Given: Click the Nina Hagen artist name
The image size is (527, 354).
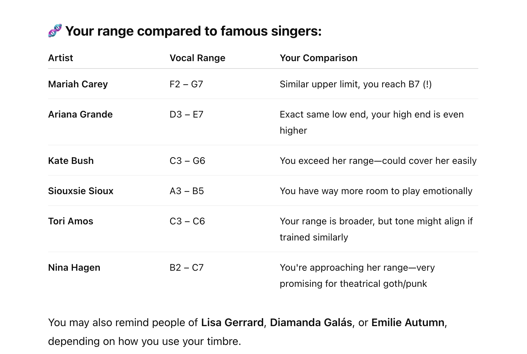Looking at the screenshot, I should pos(74,268).
